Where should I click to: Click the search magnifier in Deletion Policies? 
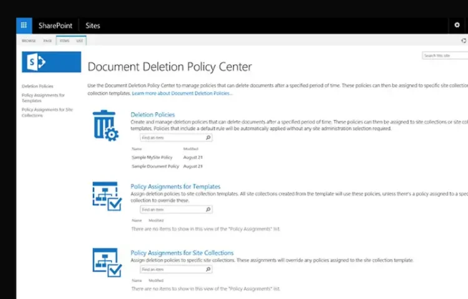(x=208, y=138)
